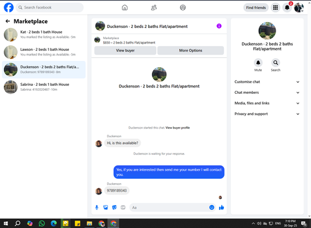This screenshot has height=228, width=311.
Task: Open the Facebook menu grid icon
Action: tap(276, 7)
